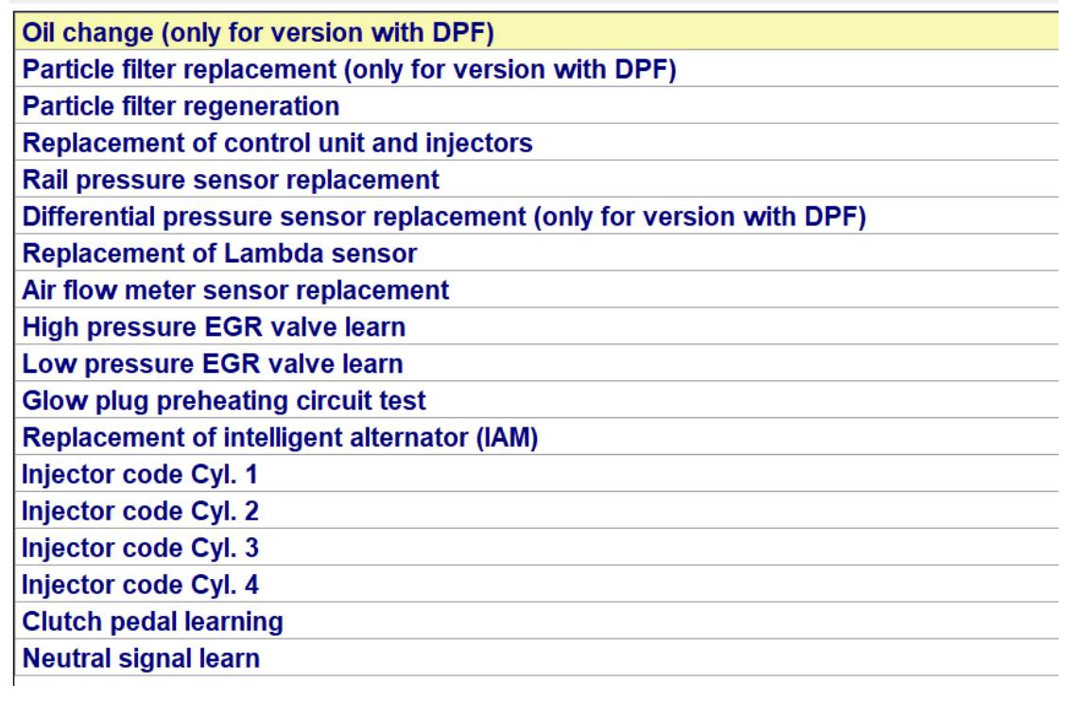
Task: Select Particle filter regeneration
Action: pyautogui.click(x=536, y=106)
